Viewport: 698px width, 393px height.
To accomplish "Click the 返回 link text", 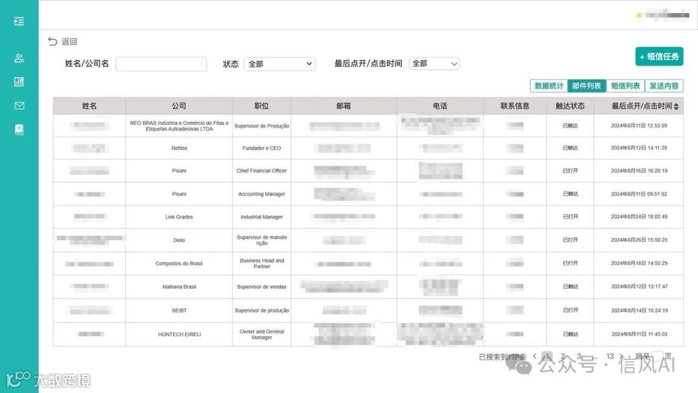I will point(69,41).
